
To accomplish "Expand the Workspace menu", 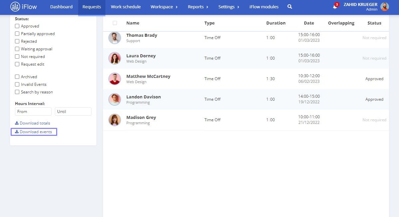I will pos(164,7).
